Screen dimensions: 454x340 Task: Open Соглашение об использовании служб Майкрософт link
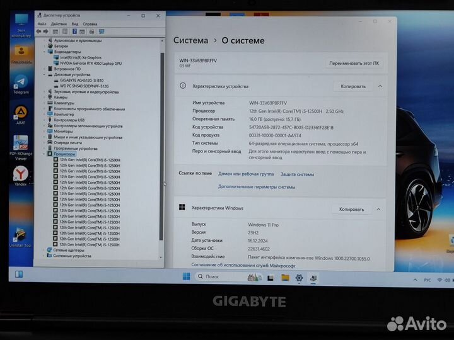[243, 265]
